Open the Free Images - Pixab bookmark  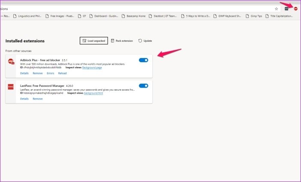tap(60, 16)
